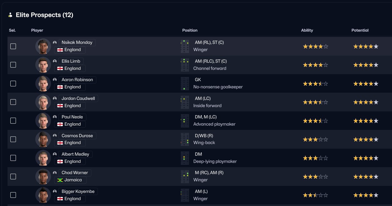Click Aaron Robinson's face portrait
The image size is (392, 206).
(x=43, y=84)
